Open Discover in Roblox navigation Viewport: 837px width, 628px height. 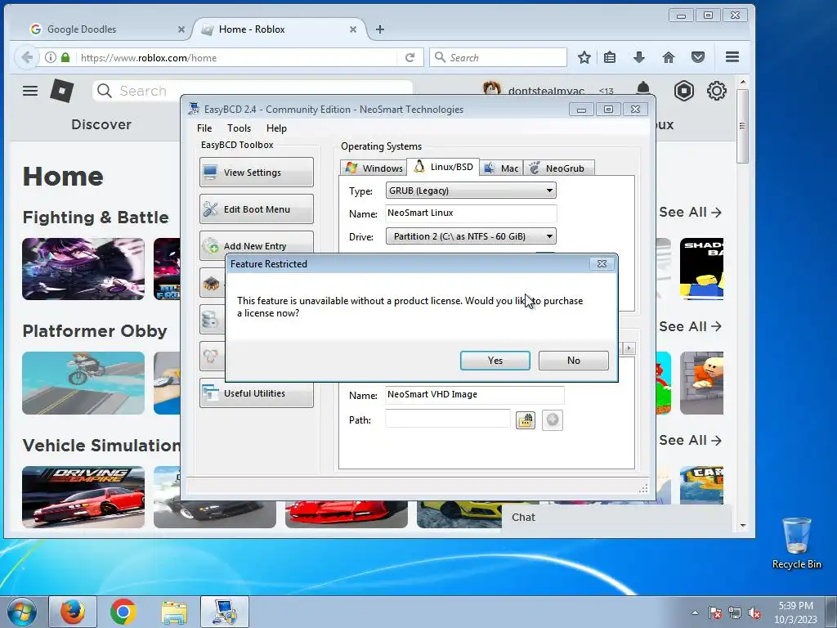101,124
